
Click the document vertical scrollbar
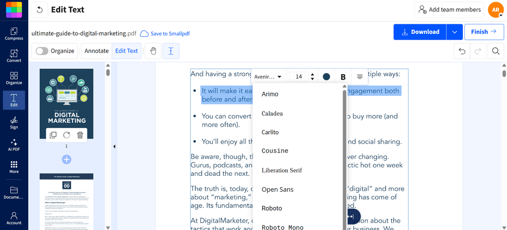click(x=504, y=74)
